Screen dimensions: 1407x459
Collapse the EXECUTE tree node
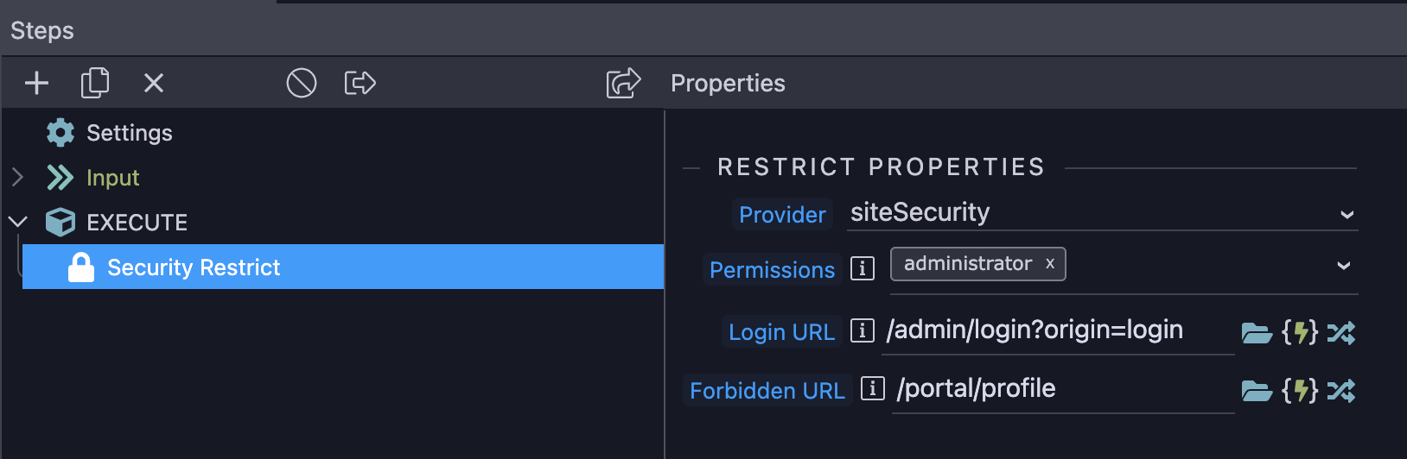click(17, 222)
